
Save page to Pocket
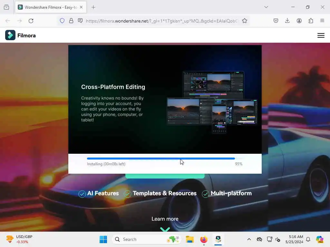point(276,21)
